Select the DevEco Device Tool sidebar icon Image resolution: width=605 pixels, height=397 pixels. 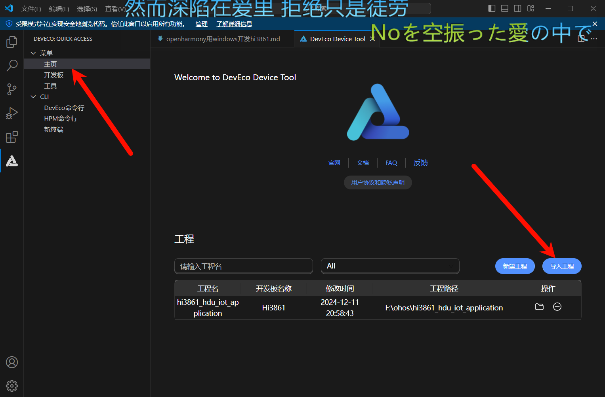point(12,161)
